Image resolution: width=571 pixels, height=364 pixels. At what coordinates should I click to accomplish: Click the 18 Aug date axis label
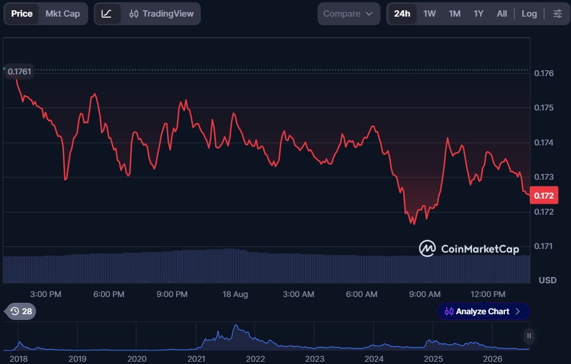[x=235, y=294]
